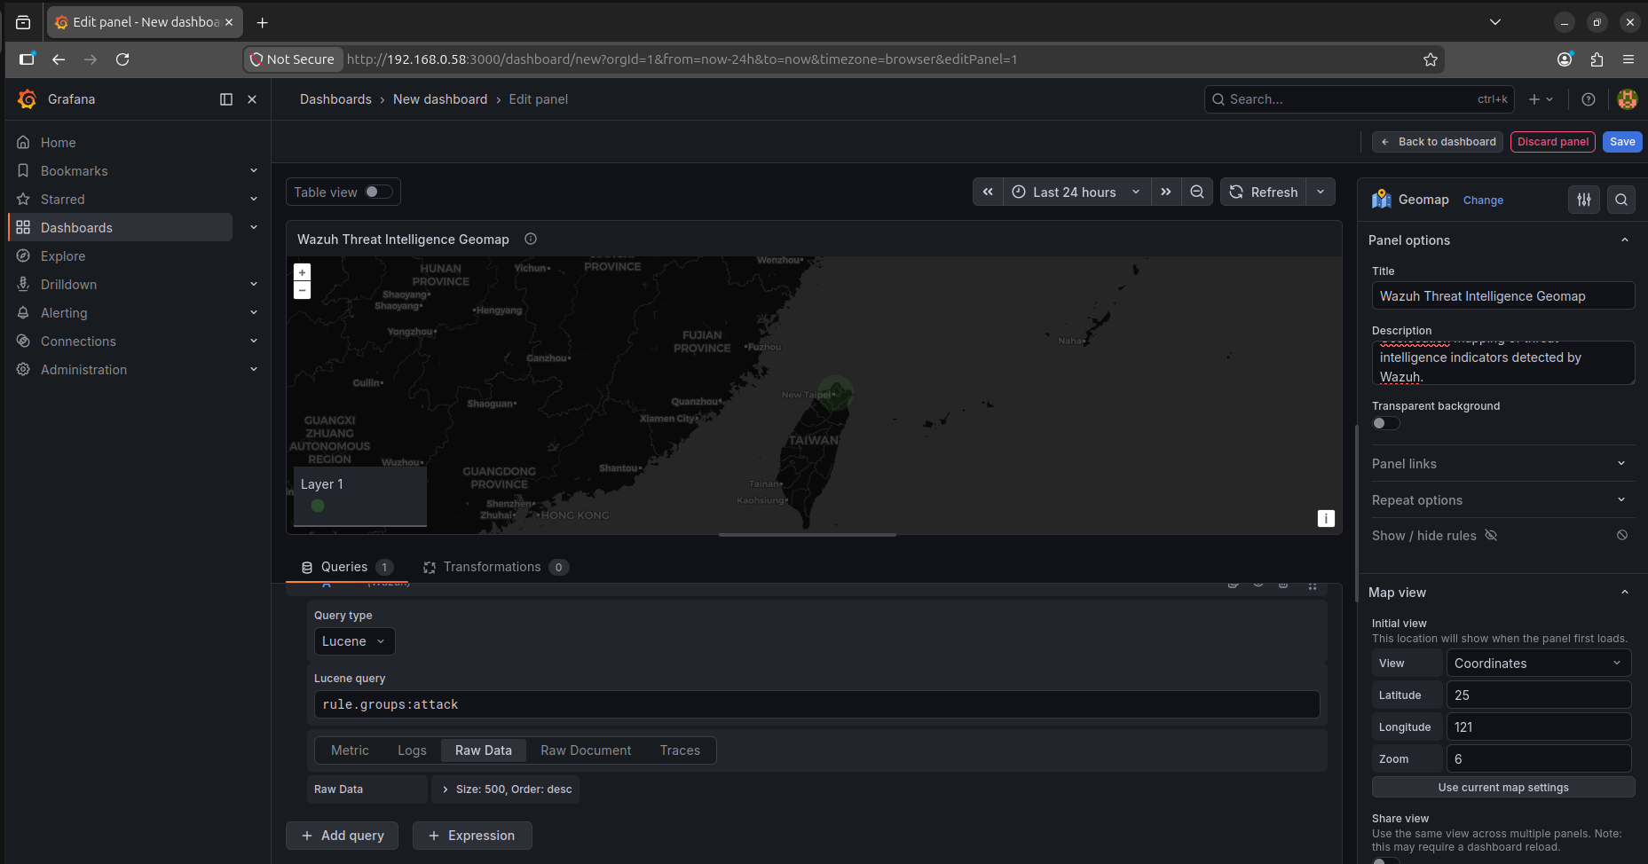The image size is (1648, 864).
Task: Click into the Lucene query field
Action: [816, 704]
